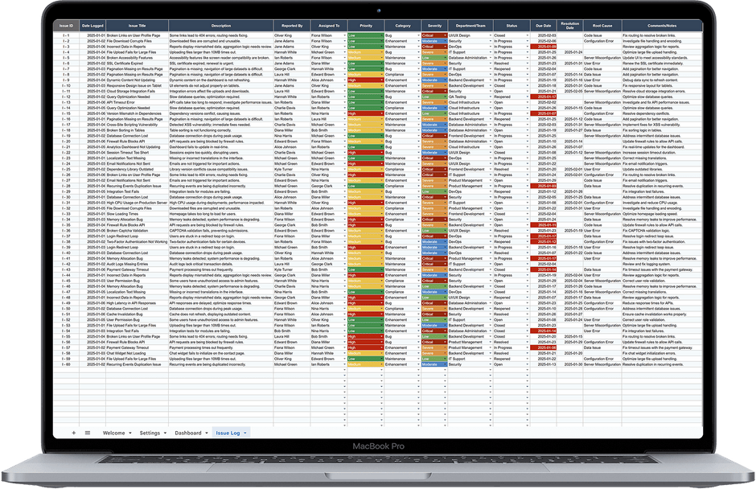Open the Dashboard tab's dropdown arrow
756x489 pixels.
tap(206, 431)
